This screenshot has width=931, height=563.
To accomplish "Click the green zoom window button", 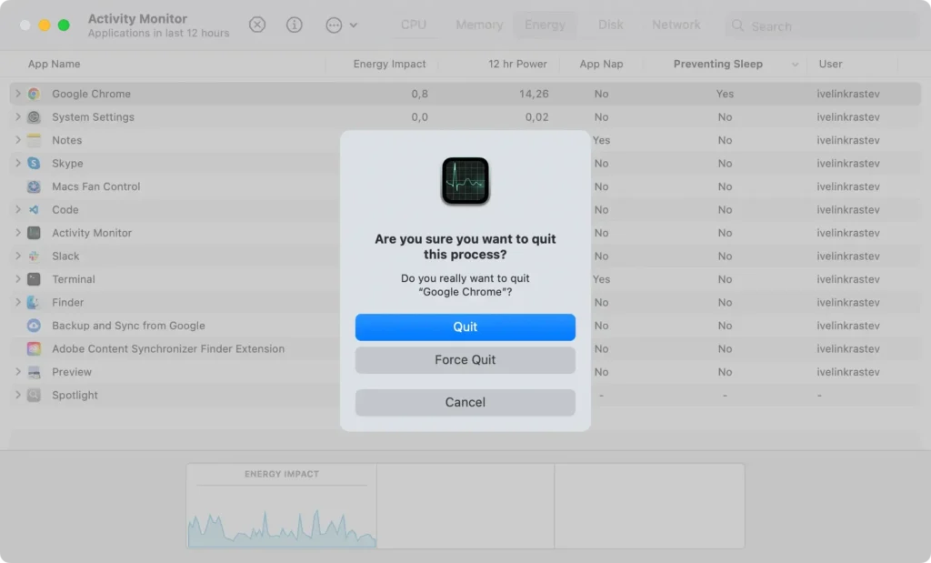I will coord(64,25).
